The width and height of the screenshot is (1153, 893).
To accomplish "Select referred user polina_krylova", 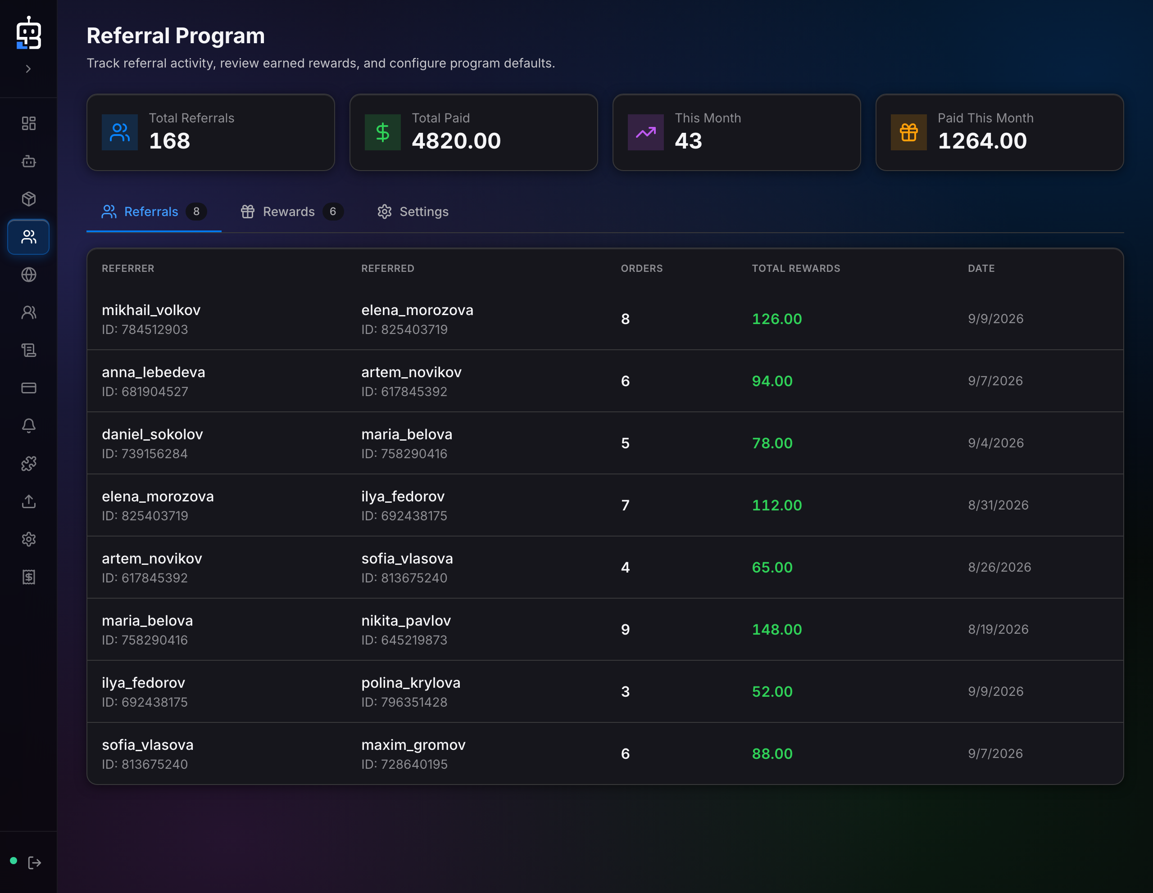I will [411, 683].
